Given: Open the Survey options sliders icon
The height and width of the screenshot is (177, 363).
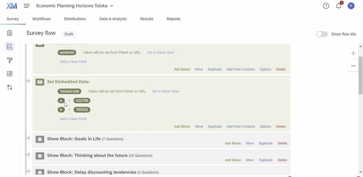Looking at the screenshot, I should pos(10,74).
